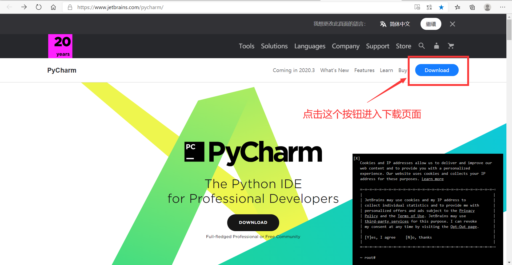This screenshot has height=265, width=512.
Task: Click the '~ root#' terminal prompt
Action: pyautogui.click(x=367, y=258)
